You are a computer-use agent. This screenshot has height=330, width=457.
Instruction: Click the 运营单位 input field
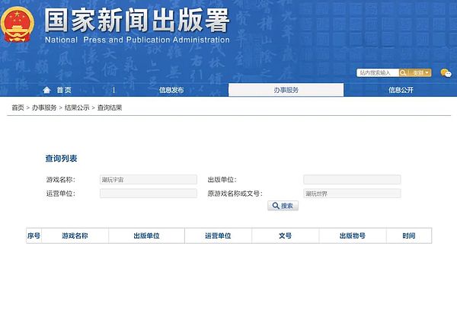[148, 194]
